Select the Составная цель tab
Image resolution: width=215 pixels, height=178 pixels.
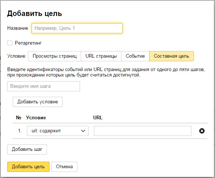171,56
